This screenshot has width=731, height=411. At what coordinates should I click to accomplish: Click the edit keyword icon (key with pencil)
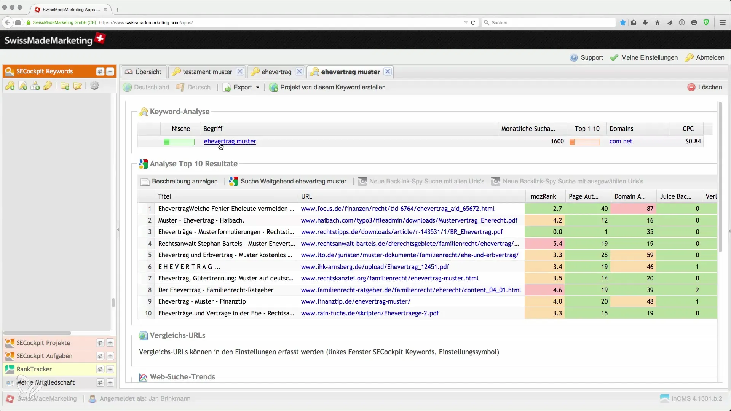(x=48, y=86)
